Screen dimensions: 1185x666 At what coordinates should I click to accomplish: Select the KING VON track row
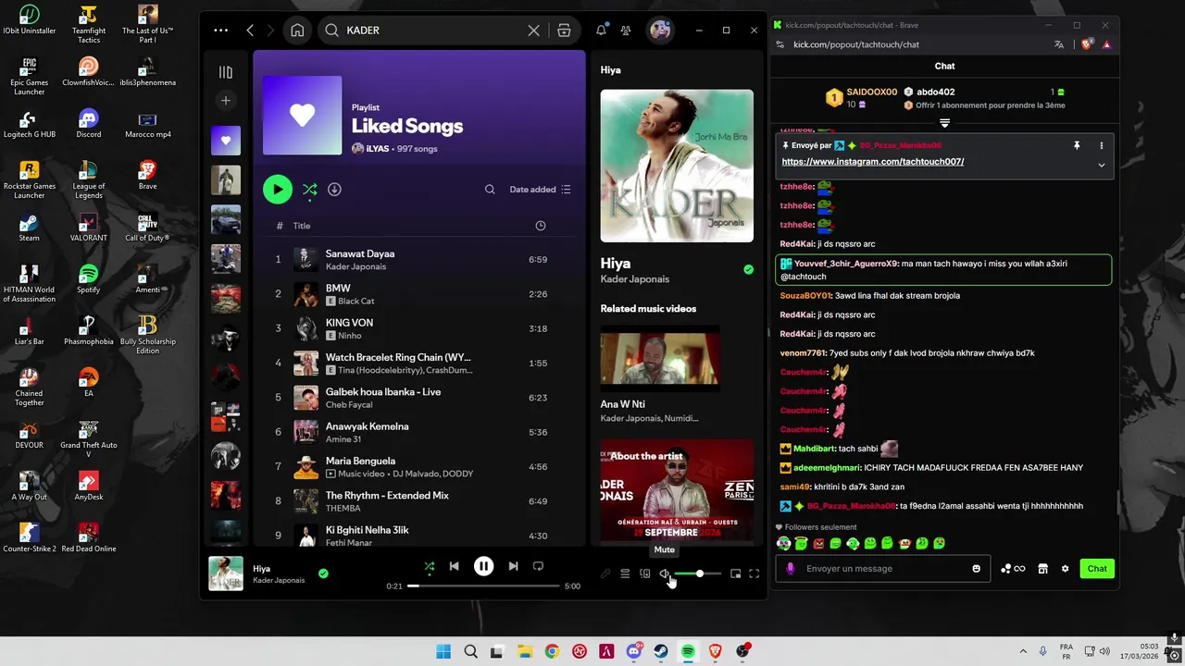pos(418,328)
